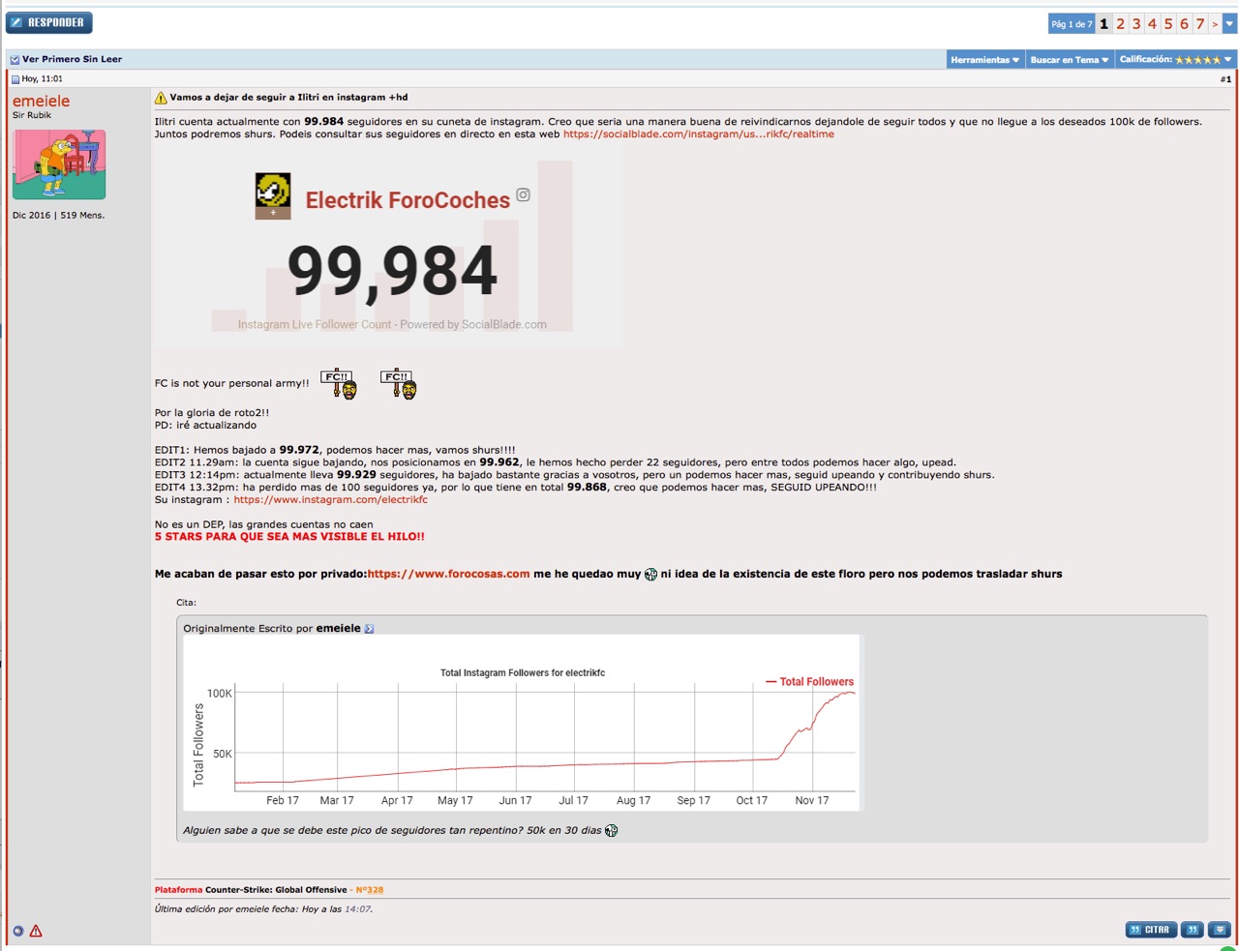Open the Calificación rating dropdown
Viewport: 1239px width, 951px height.
pos(1175,60)
